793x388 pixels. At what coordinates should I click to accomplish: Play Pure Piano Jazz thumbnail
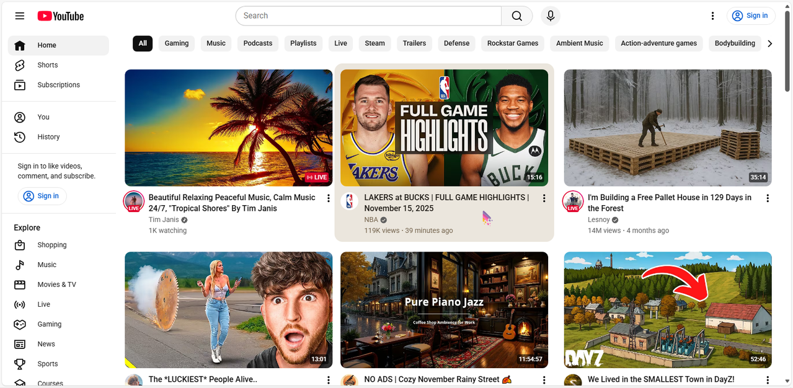coord(444,310)
